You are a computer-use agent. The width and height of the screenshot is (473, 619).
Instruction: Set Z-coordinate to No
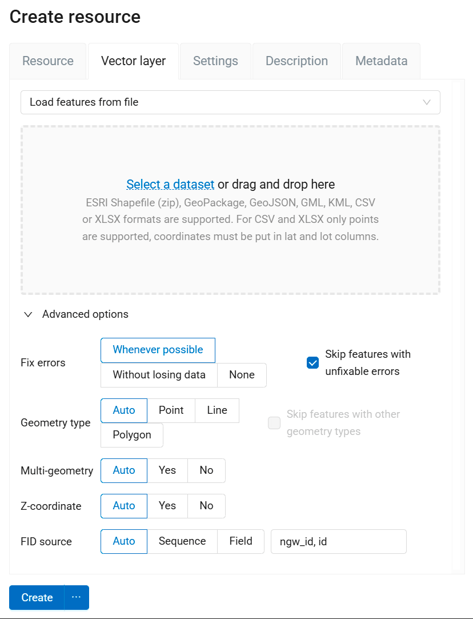pos(206,506)
